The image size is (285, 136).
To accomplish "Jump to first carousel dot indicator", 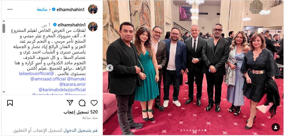I will [x=181, y=130].
